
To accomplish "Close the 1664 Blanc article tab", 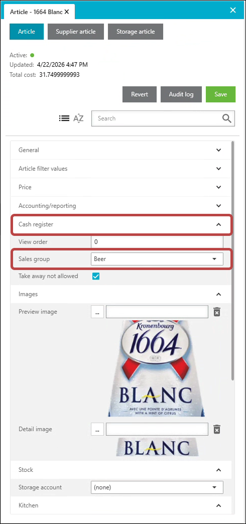I will (x=66, y=12).
